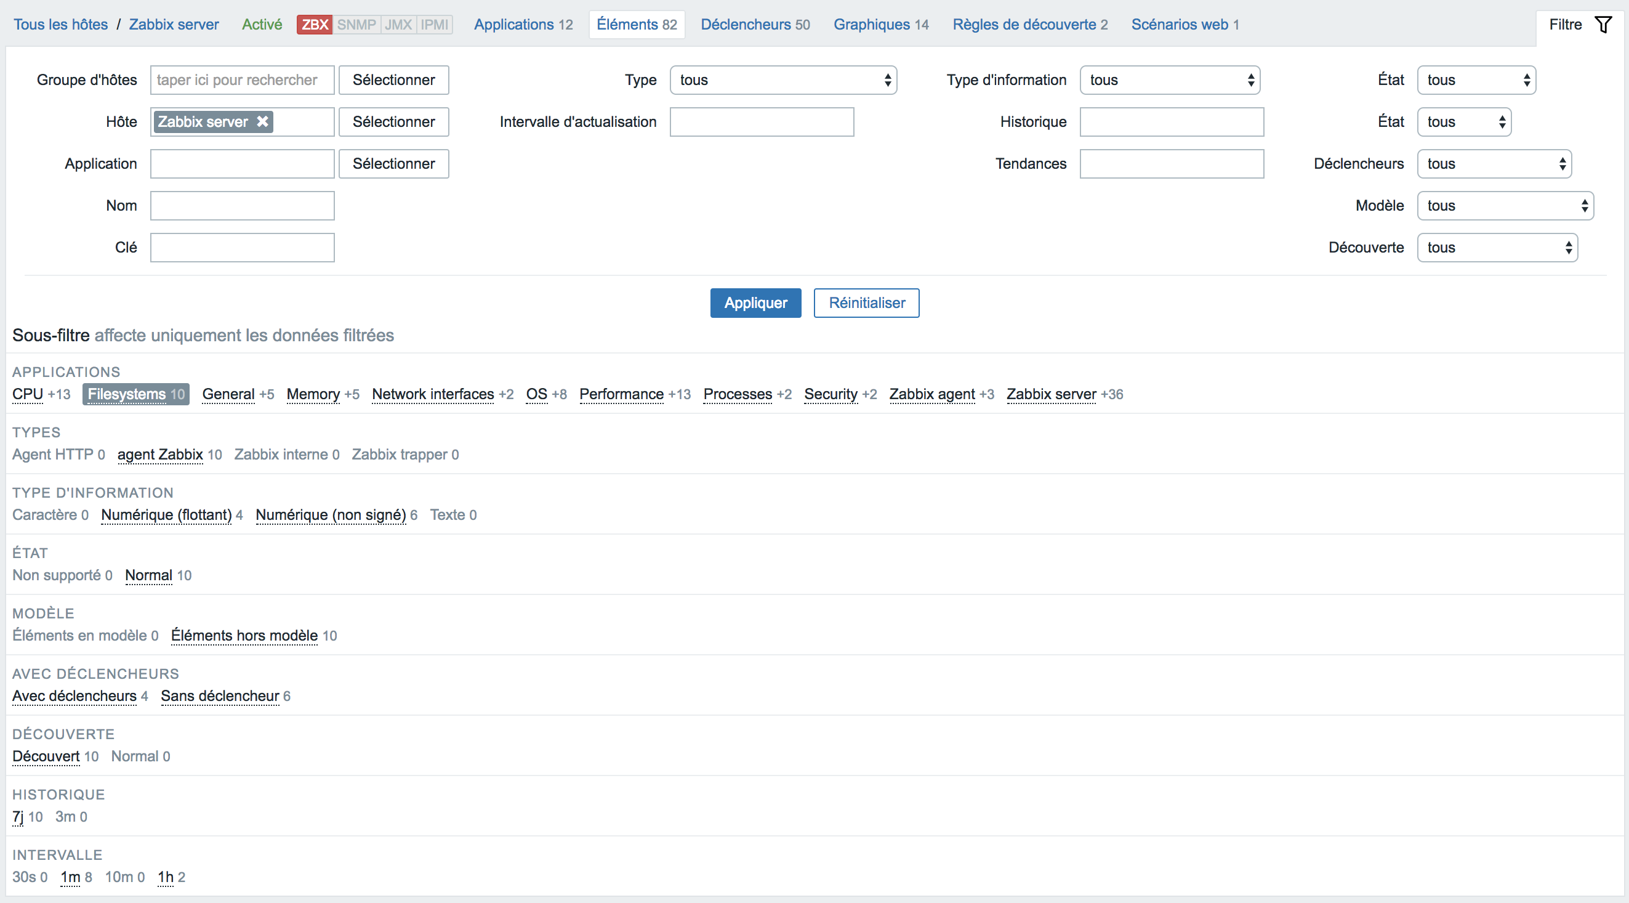Select Security application subfilter
Screen dimensions: 1629x903
pos(831,394)
